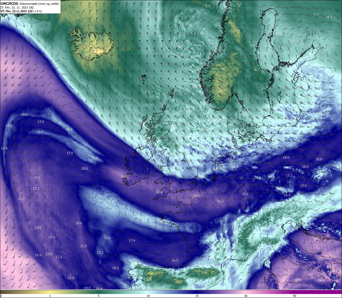Screen dimensions: 342x298
Task: Click the 5.7 value label
Action: (x=316, y=14)
